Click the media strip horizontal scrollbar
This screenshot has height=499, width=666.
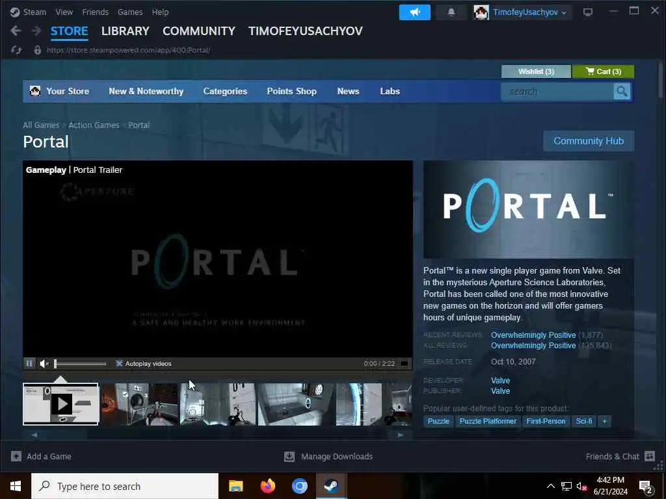point(217,435)
